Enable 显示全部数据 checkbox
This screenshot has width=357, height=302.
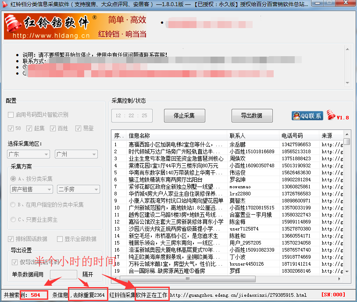pyautogui.click(x=60, y=239)
